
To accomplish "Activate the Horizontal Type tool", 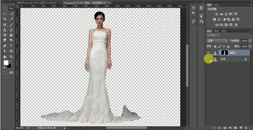I will point(11,46).
